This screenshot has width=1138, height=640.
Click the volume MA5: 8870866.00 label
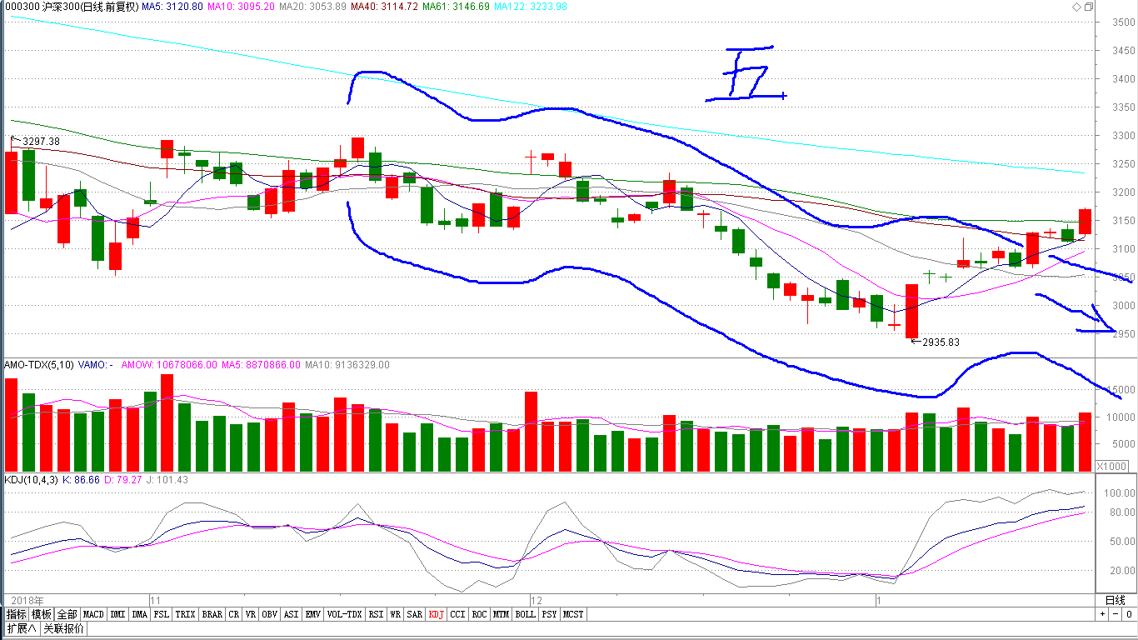pos(261,365)
